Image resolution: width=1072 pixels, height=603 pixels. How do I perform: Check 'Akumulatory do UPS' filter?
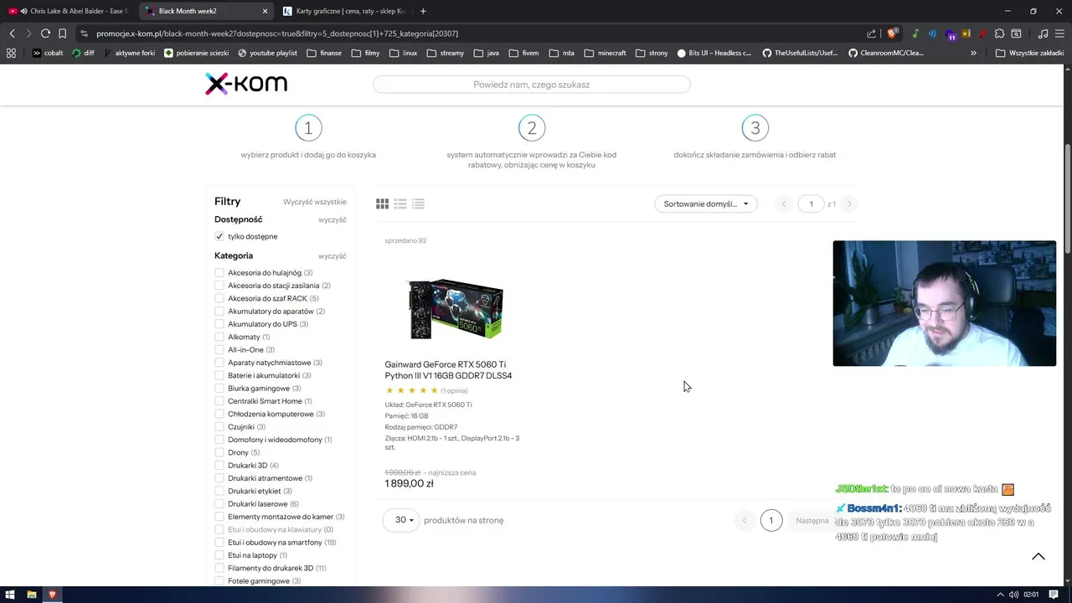[x=219, y=324]
